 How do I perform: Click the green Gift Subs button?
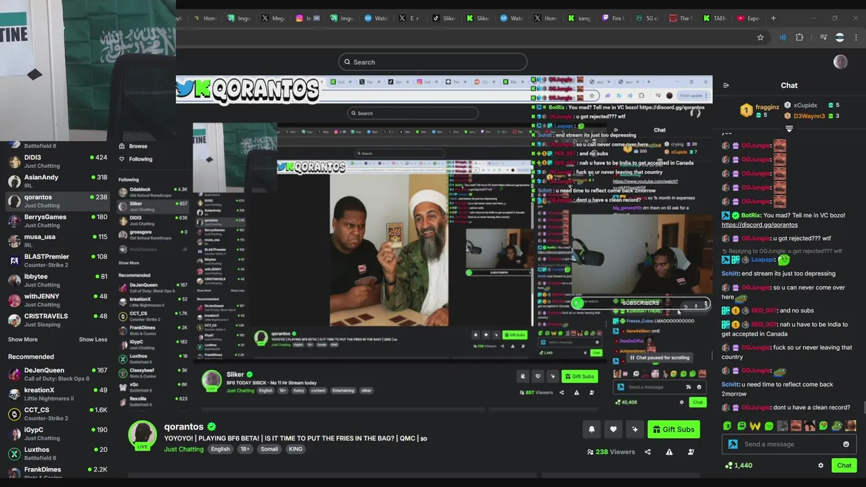[x=673, y=430]
